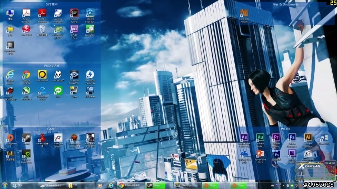Click the GAME group header
This screenshot has height=189, width=337.
tap(52, 129)
